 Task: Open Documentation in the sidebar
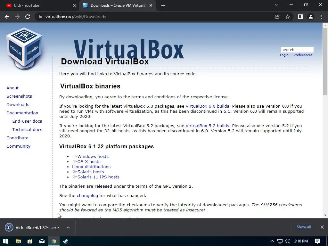click(x=22, y=113)
